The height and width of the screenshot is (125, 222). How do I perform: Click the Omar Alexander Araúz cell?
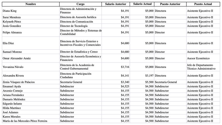[16, 58]
